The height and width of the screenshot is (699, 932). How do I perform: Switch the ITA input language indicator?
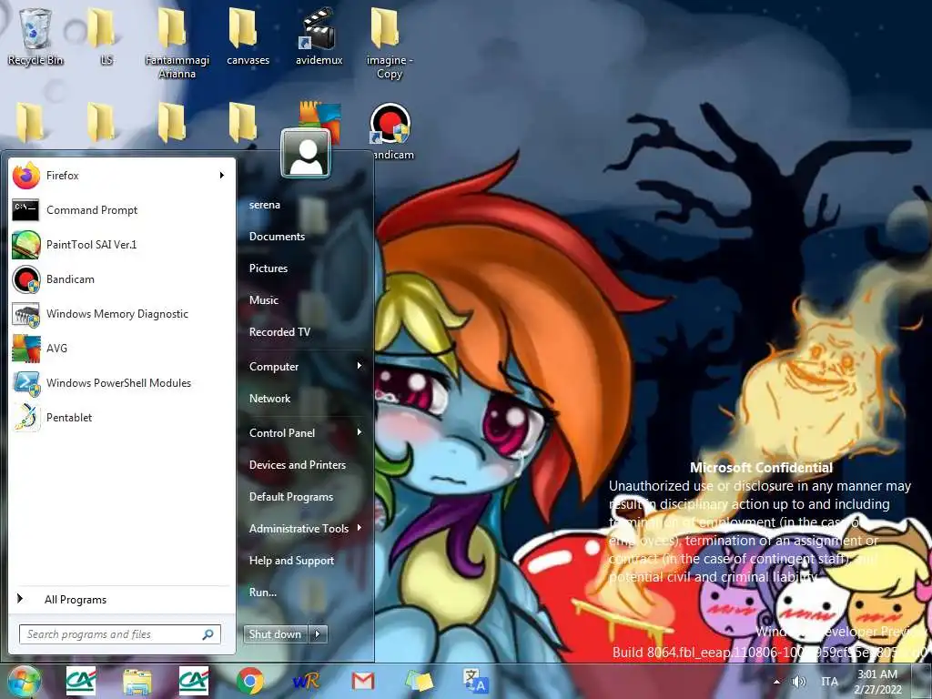(829, 682)
